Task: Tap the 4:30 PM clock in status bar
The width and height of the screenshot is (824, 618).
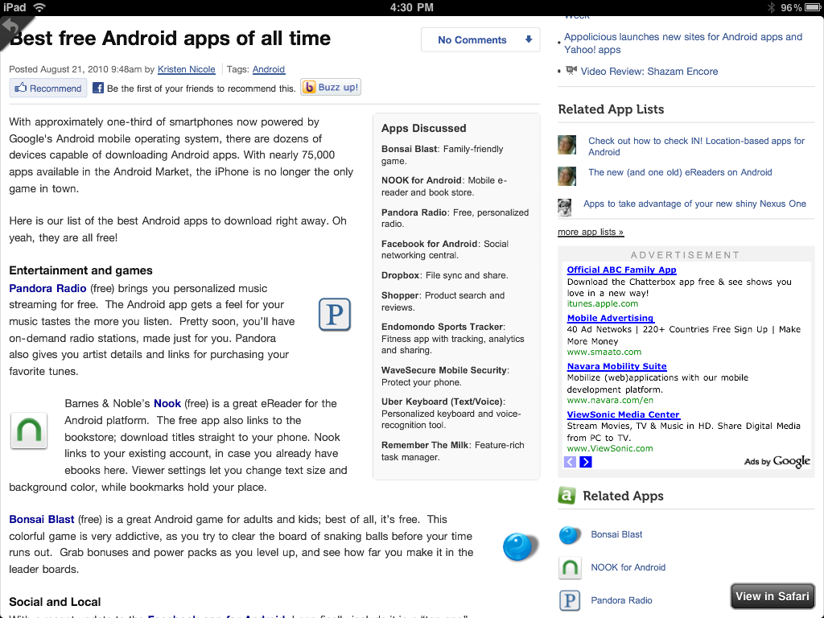Action: 411,7
